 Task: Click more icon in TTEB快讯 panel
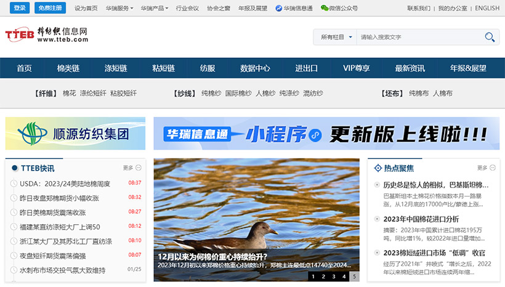coord(139,168)
